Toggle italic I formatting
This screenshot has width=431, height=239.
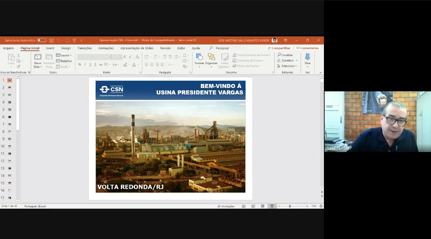(85, 65)
